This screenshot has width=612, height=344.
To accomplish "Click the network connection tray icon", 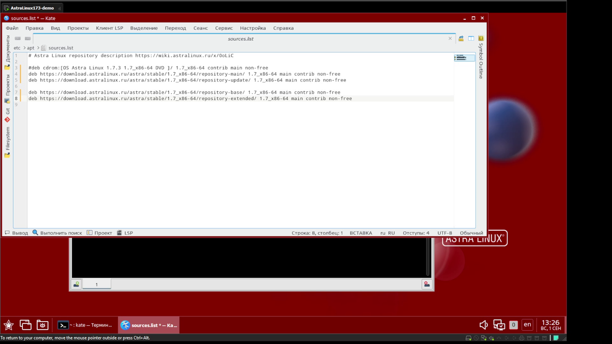I will tap(499, 325).
